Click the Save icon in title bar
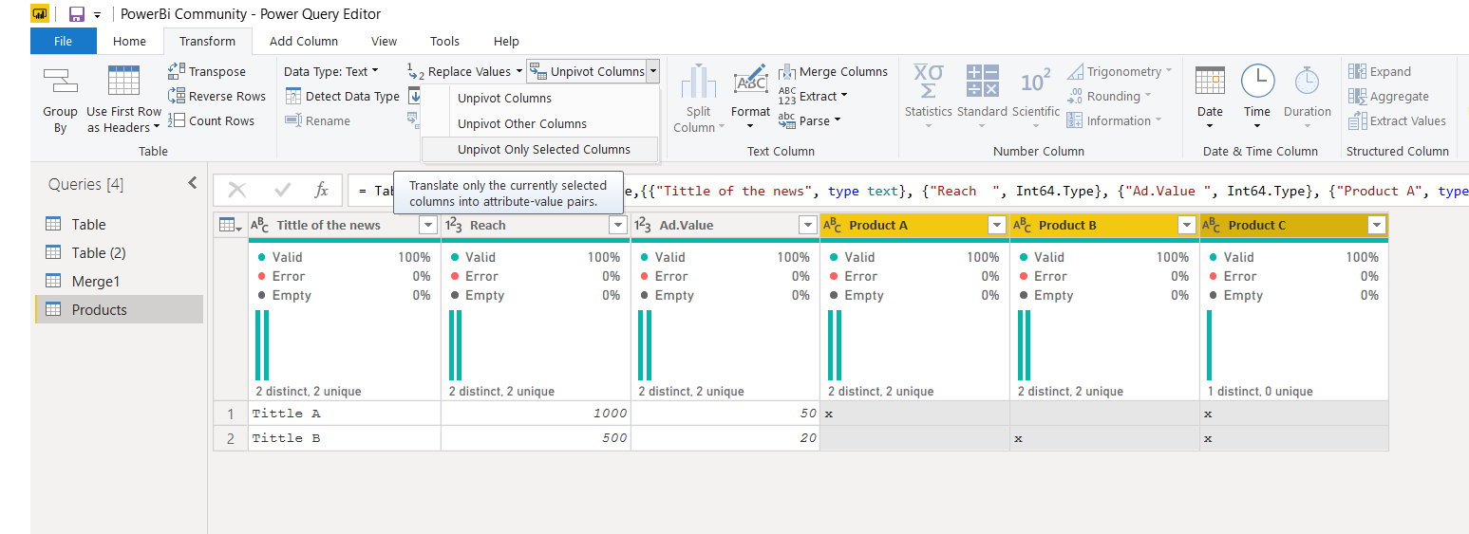 point(77,14)
